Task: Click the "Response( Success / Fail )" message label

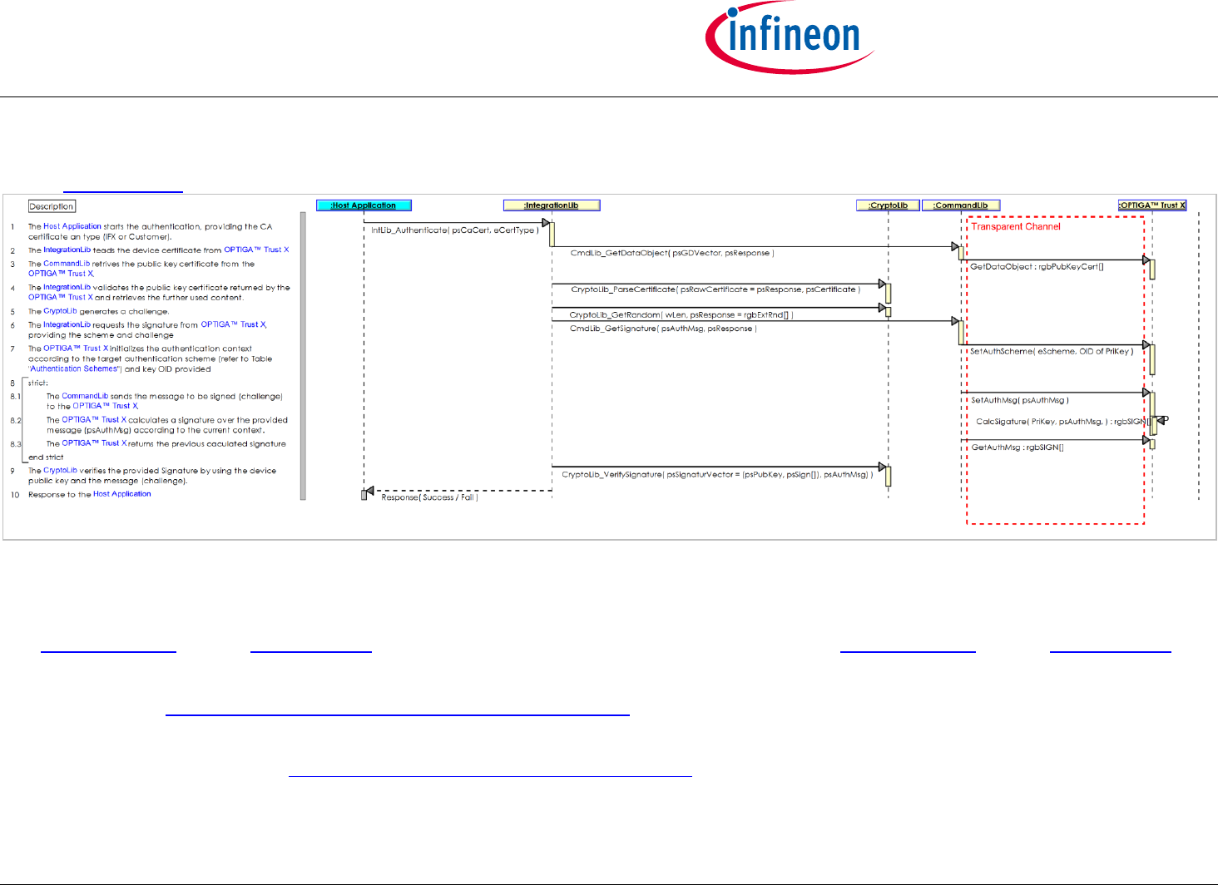Action: click(x=429, y=497)
